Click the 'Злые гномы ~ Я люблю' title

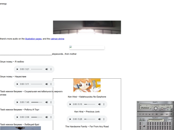point(12,62)
